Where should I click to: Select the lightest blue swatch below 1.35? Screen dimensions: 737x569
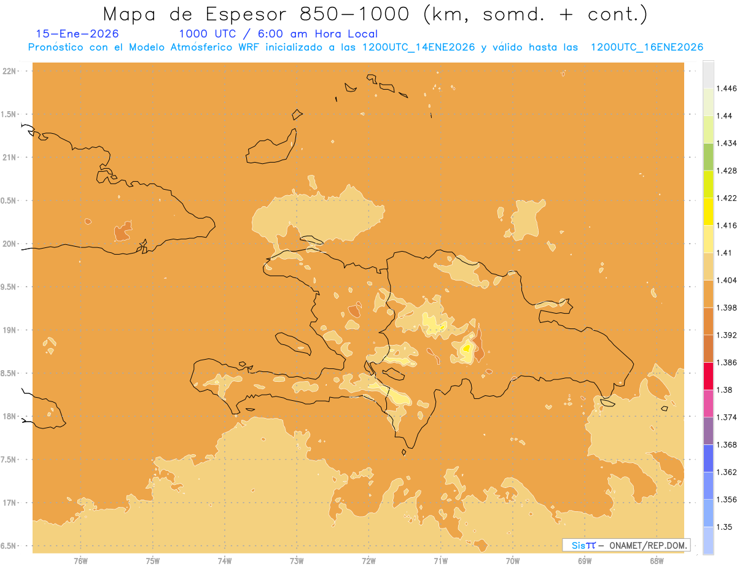point(708,541)
